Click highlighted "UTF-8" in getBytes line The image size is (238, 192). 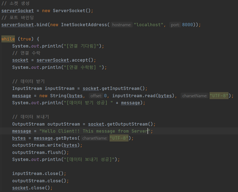119,138
